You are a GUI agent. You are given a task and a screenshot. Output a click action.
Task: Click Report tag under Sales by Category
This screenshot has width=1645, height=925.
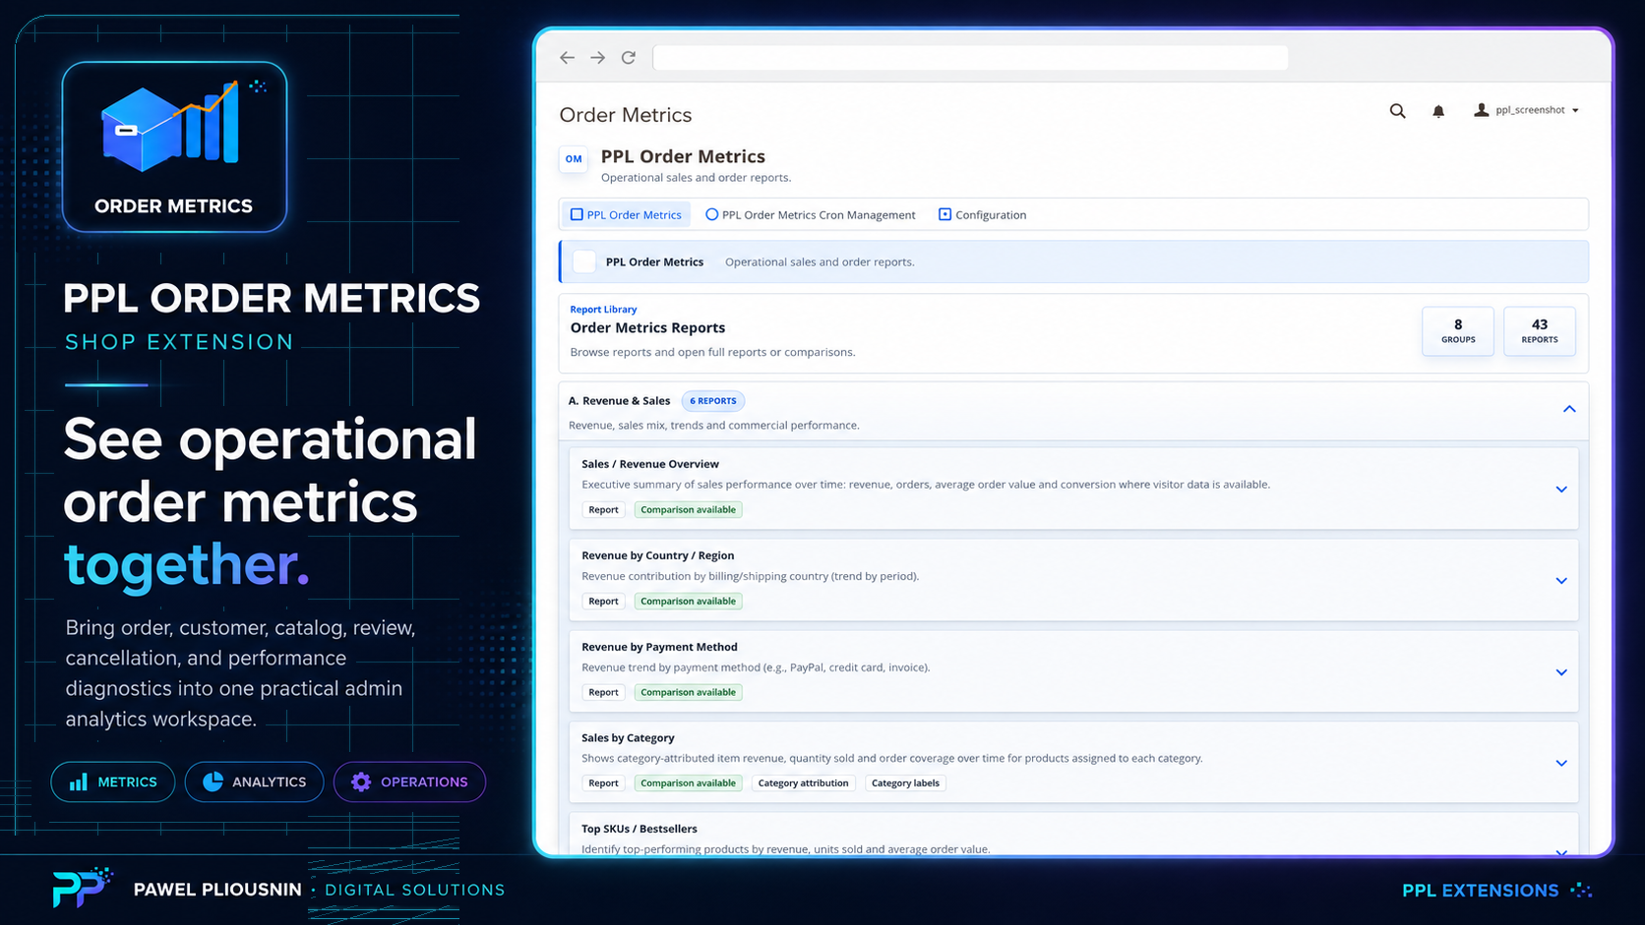tap(603, 783)
